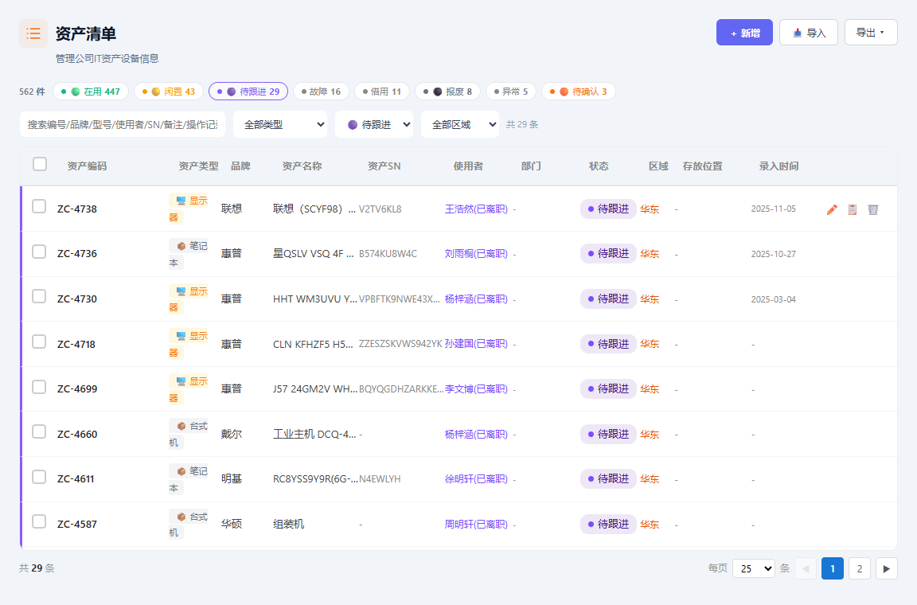The image size is (917, 605).
Task: Open user link 王浩然(已离职)
Action: [x=476, y=209]
